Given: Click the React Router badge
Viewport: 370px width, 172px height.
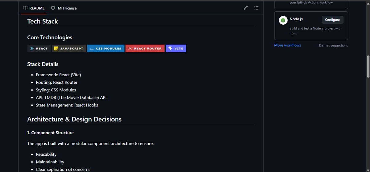Looking at the screenshot, I should [x=145, y=48].
